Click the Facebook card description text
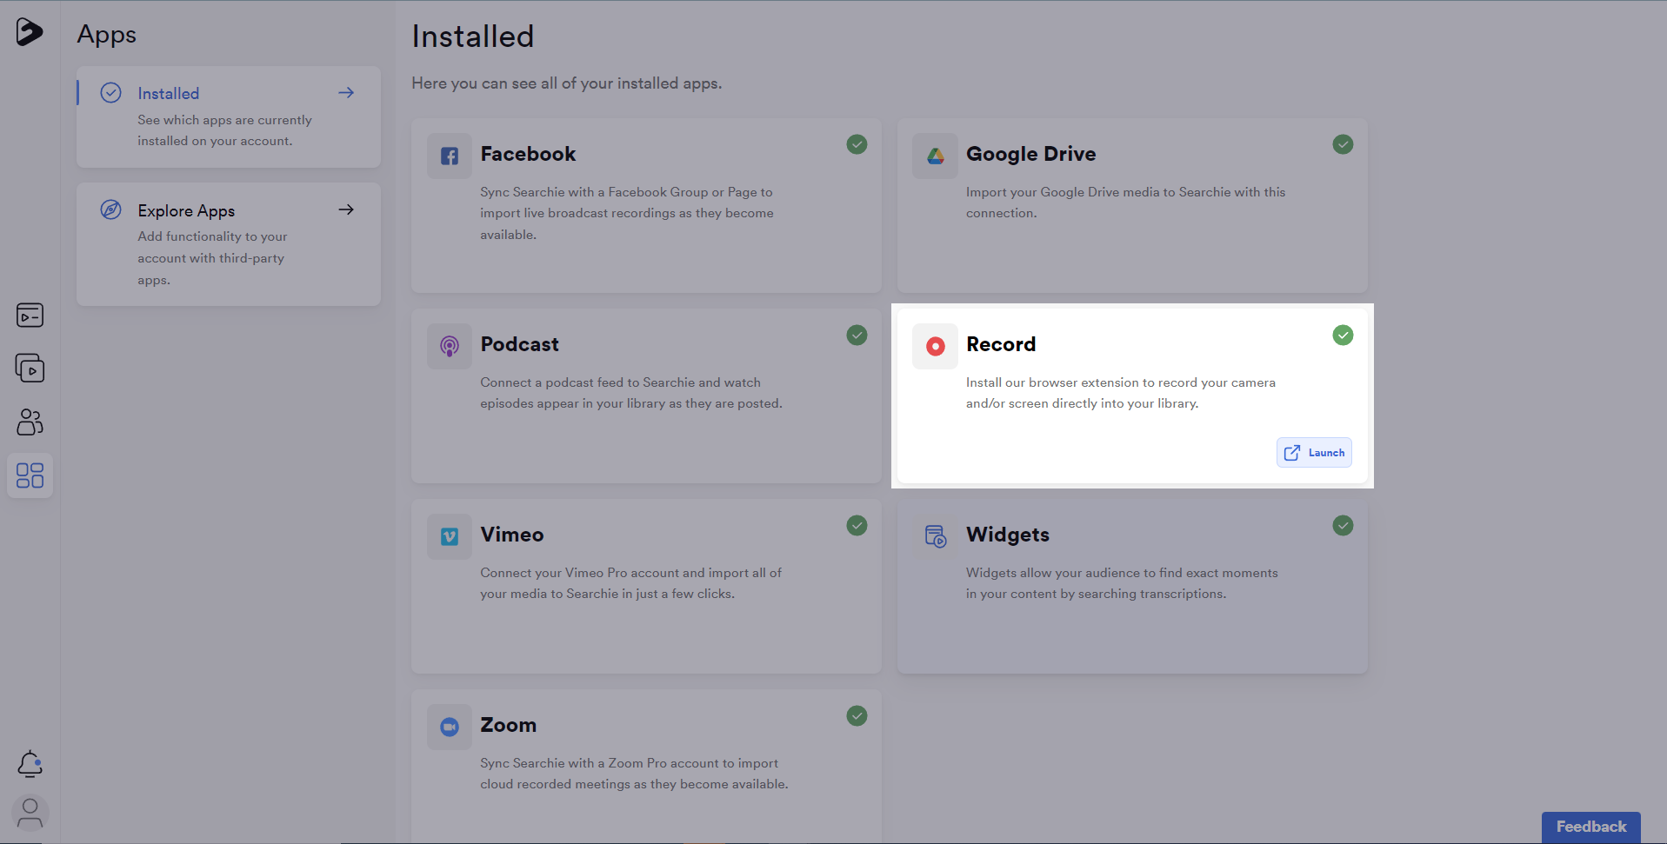1667x844 pixels. tap(627, 213)
